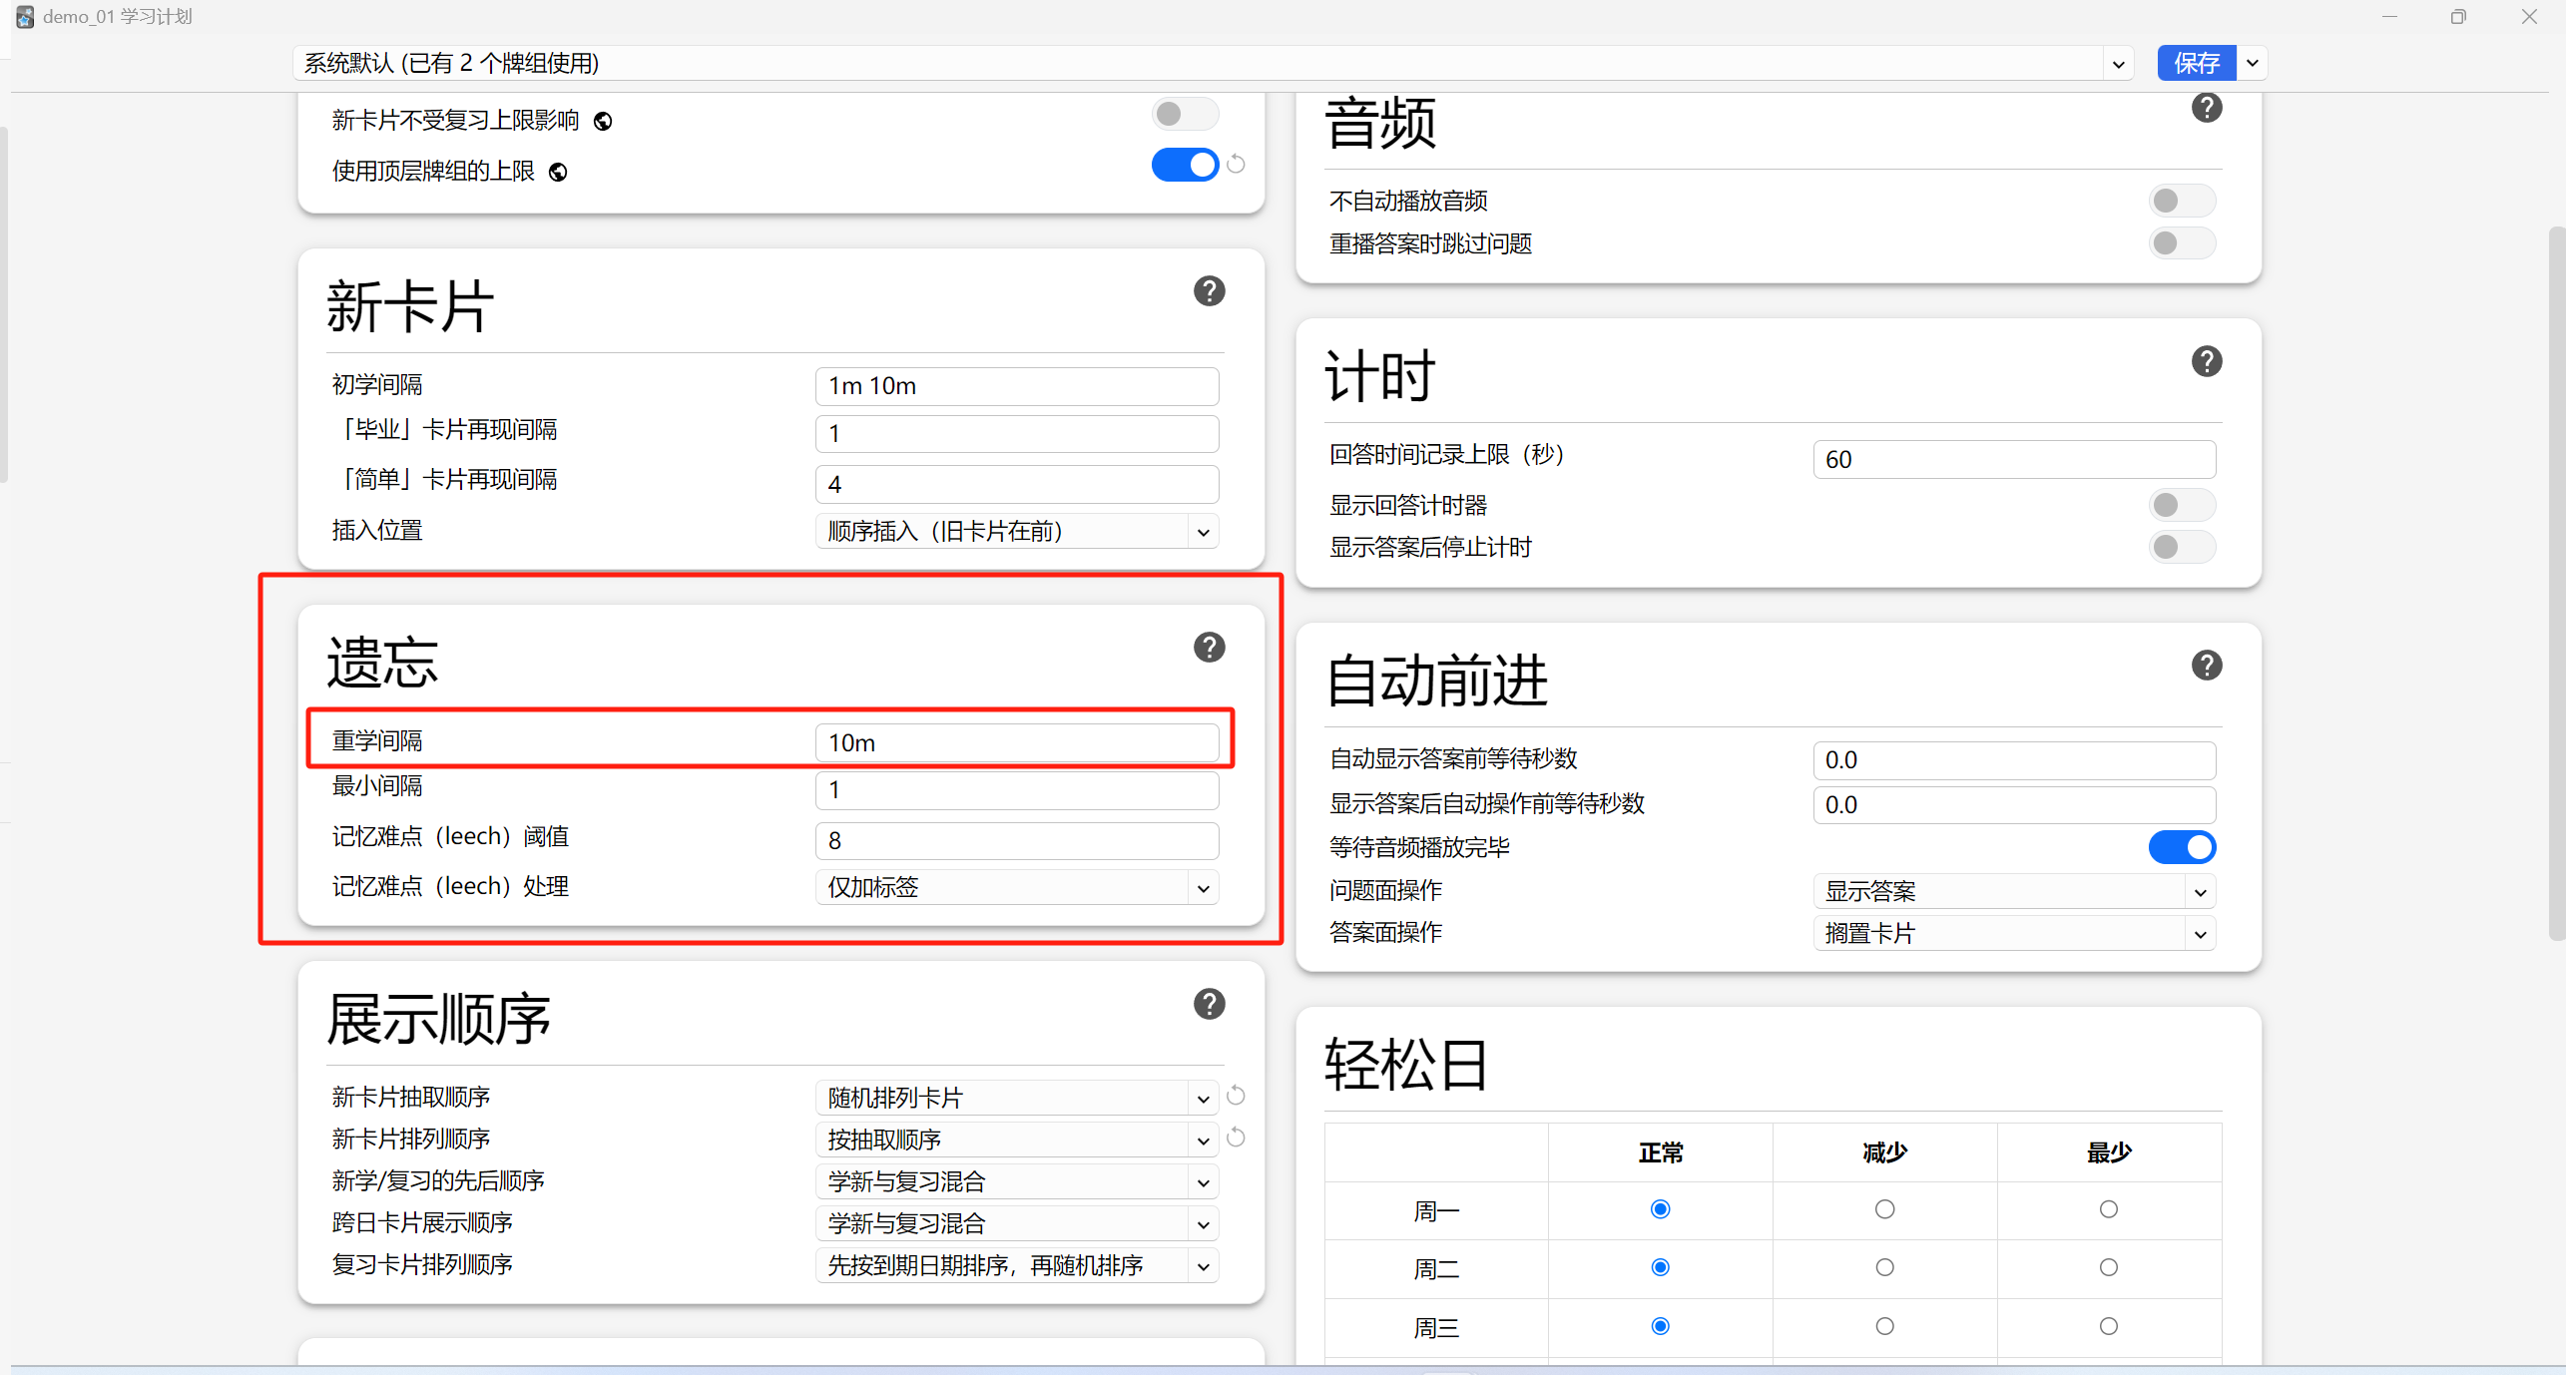This screenshot has height=1375, width=2566.
Task: Open 记忆难点（leech）处理 dropdown
Action: click(1016, 887)
